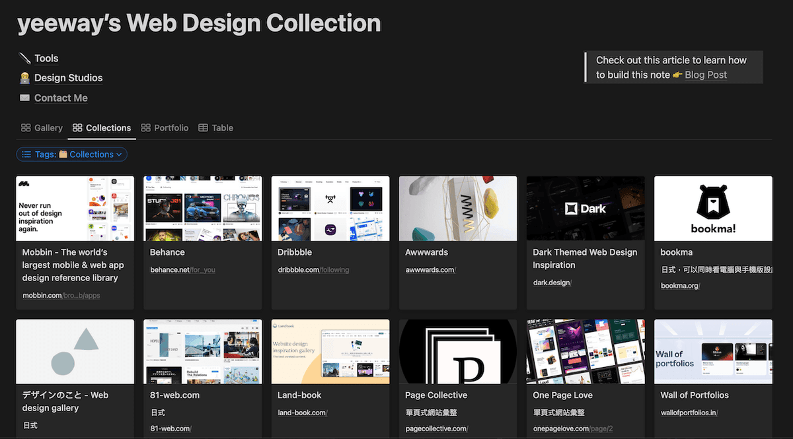Click the envelope emoji beside Contact Me
793x439 pixels.
pos(25,98)
